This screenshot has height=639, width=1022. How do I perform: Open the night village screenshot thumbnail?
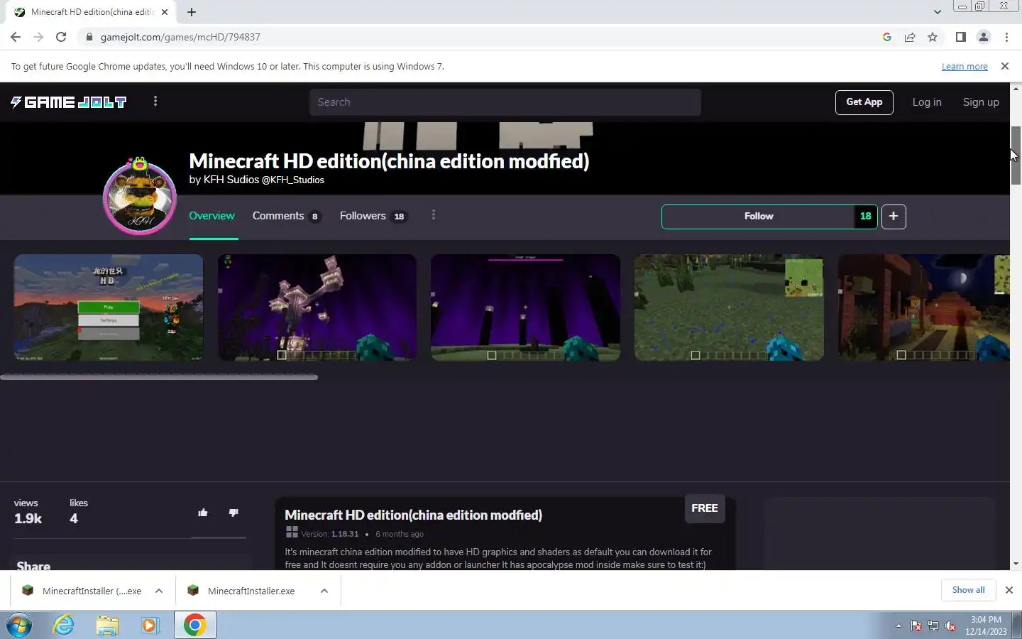point(923,307)
